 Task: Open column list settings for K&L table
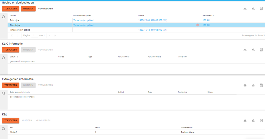[x=261, y=120]
